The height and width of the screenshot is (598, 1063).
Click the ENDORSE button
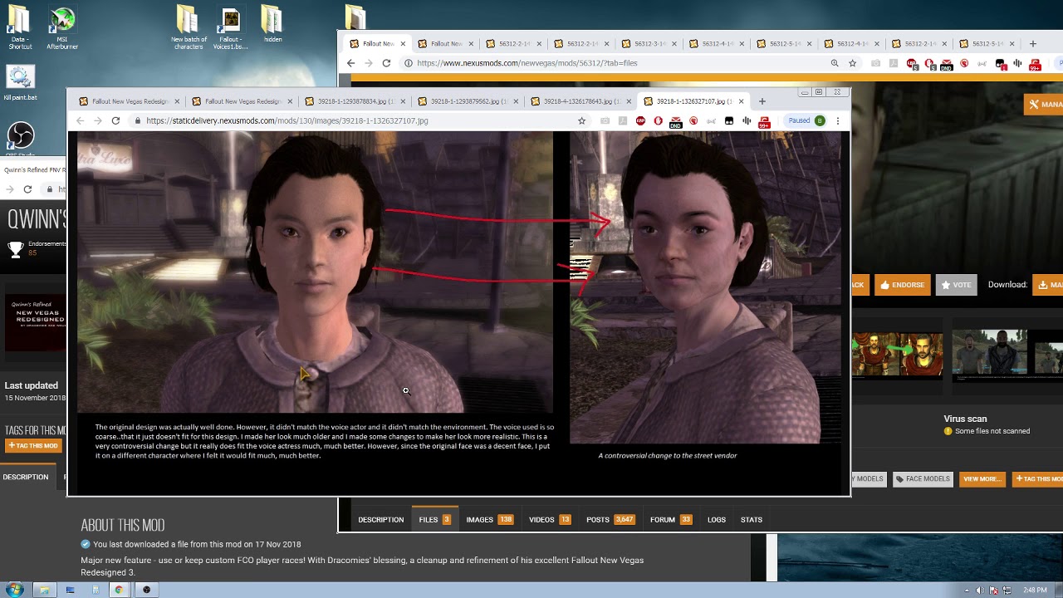(x=902, y=285)
